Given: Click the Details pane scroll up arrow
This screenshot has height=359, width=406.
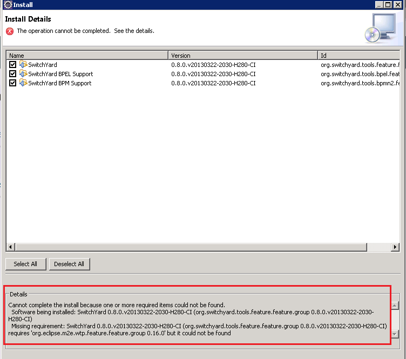Looking at the screenshot, I should tap(395, 306).
